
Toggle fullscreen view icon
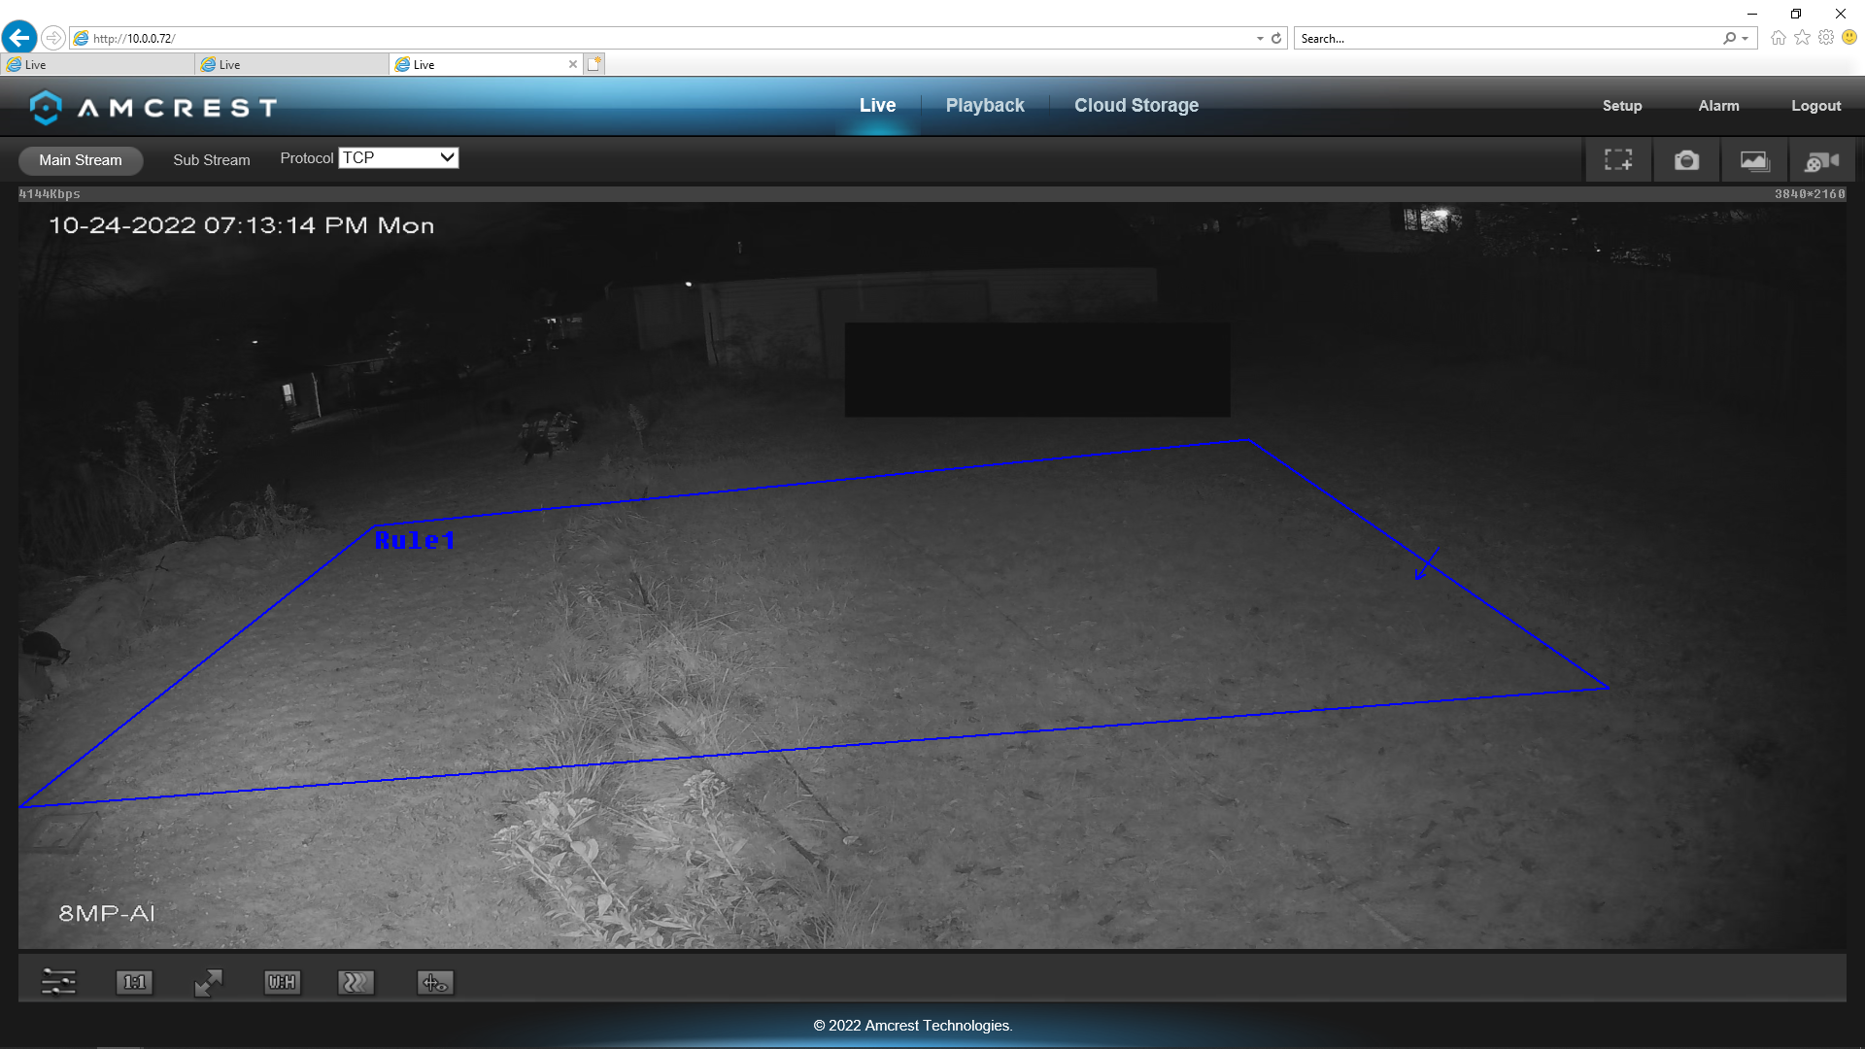pyautogui.click(x=208, y=982)
